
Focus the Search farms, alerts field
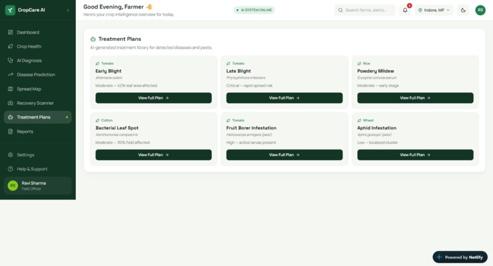coord(365,10)
